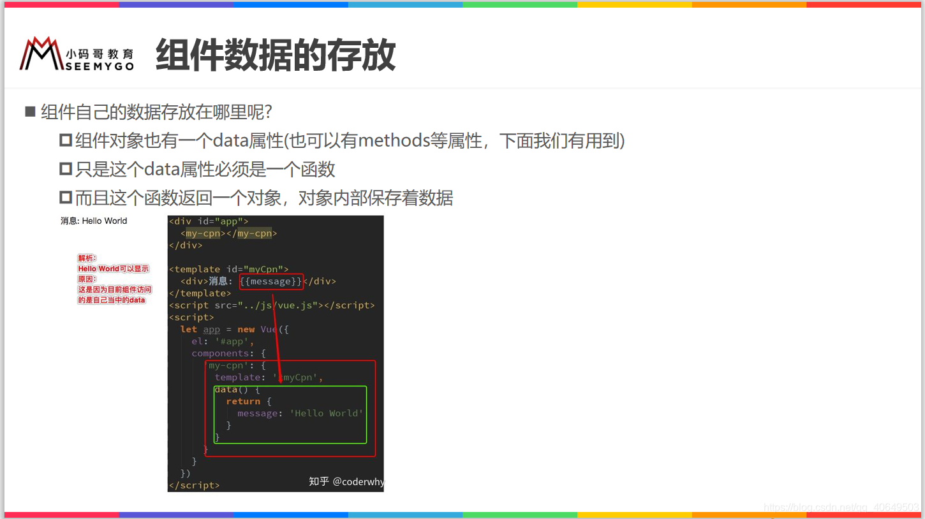The height and width of the screenshot is (519, 925).
Task: Click the <my-cpn></my-cpn> code line
Action: pos(228,233)
